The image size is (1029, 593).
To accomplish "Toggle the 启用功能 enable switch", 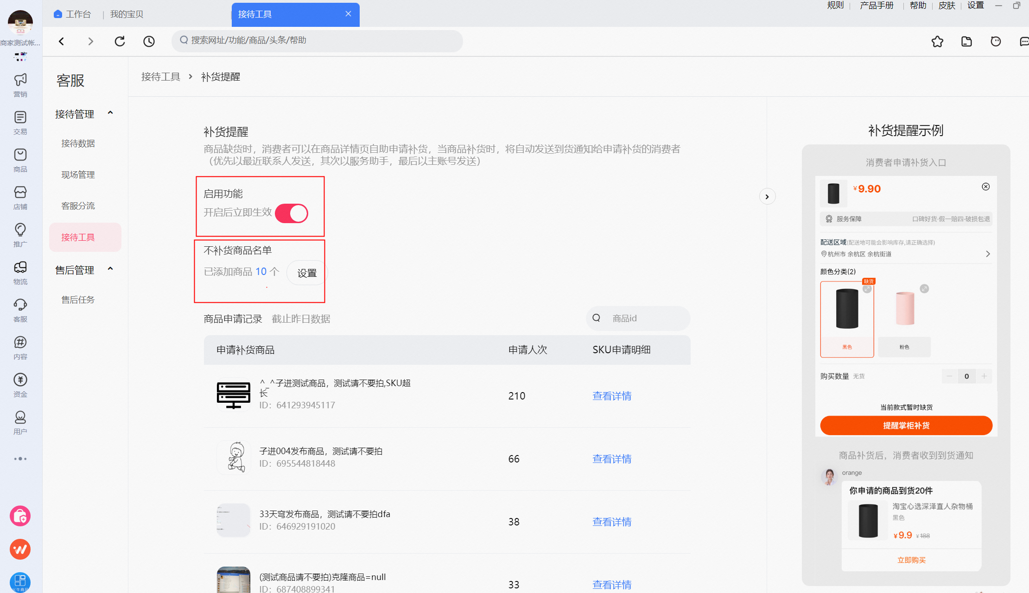I will coord(292,213).
